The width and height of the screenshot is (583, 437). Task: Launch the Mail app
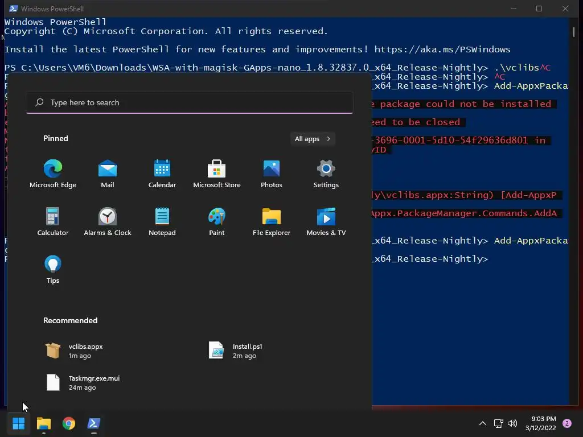pyautogui.click(x=108, y=174)
